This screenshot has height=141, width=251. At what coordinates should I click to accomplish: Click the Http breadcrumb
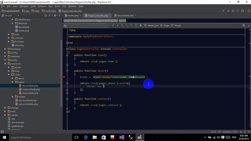(x=35, y=11)
